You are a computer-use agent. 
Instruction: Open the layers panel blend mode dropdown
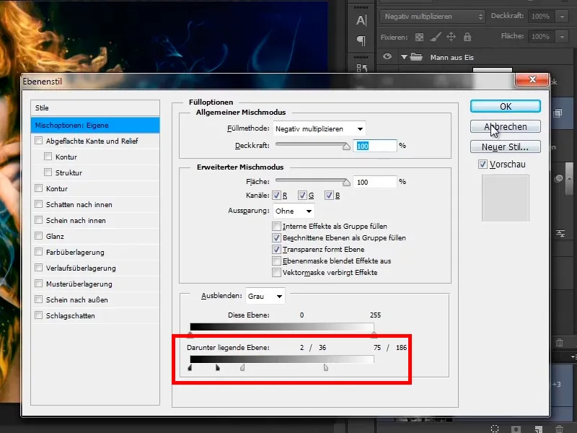pyautogui.click(x=433, y=16)
